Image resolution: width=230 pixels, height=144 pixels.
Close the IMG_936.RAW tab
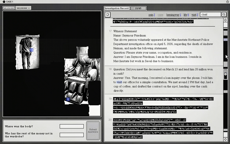[29, 8]
